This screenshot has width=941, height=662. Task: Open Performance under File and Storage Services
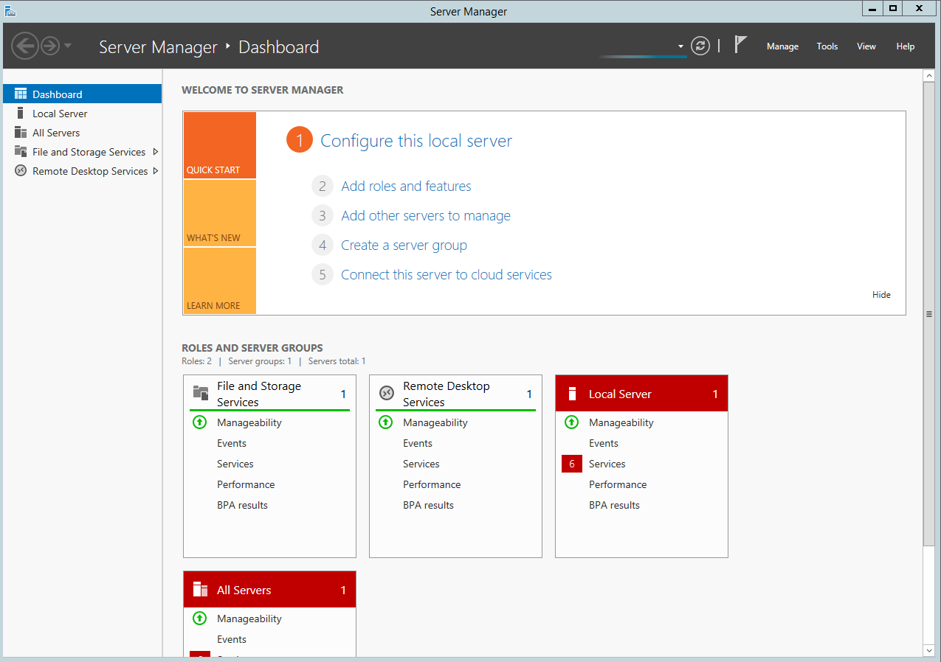(x=246, y=484)
